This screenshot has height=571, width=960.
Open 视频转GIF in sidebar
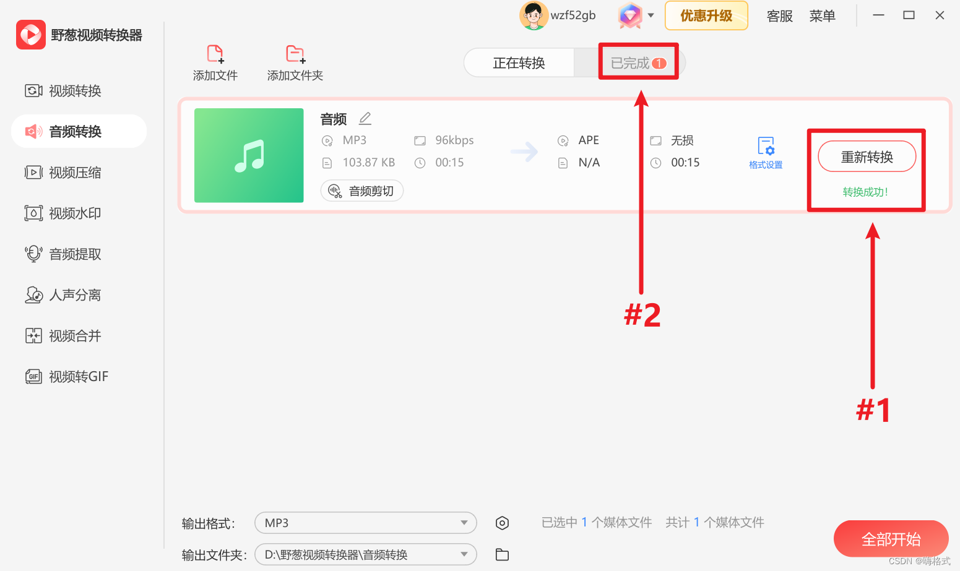coord(79,377)
